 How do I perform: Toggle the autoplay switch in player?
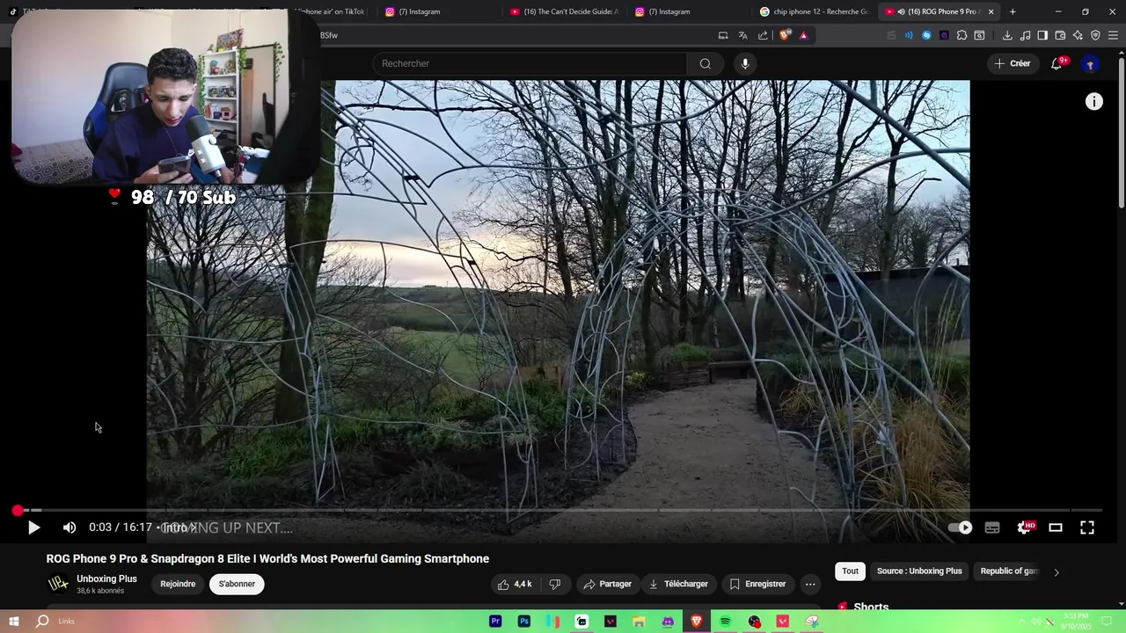point(960,527)
